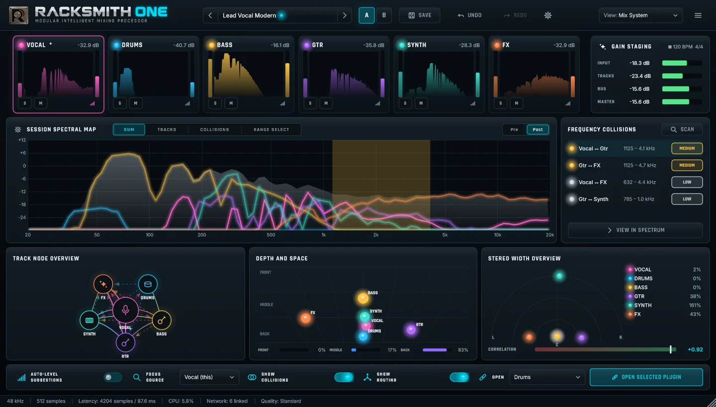
Task: Click the Focus Source magnifier icon
Action: (137, 377)
